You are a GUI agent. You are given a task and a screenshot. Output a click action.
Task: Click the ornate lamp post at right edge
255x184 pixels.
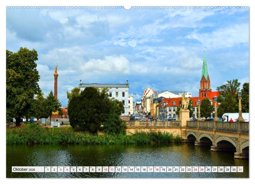[240, 106]
